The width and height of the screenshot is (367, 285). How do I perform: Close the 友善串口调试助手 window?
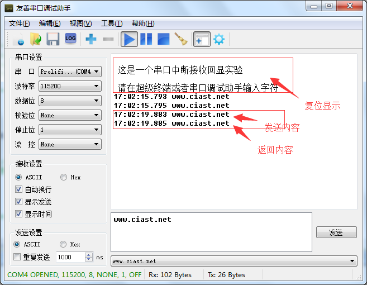tap(350, 6)
